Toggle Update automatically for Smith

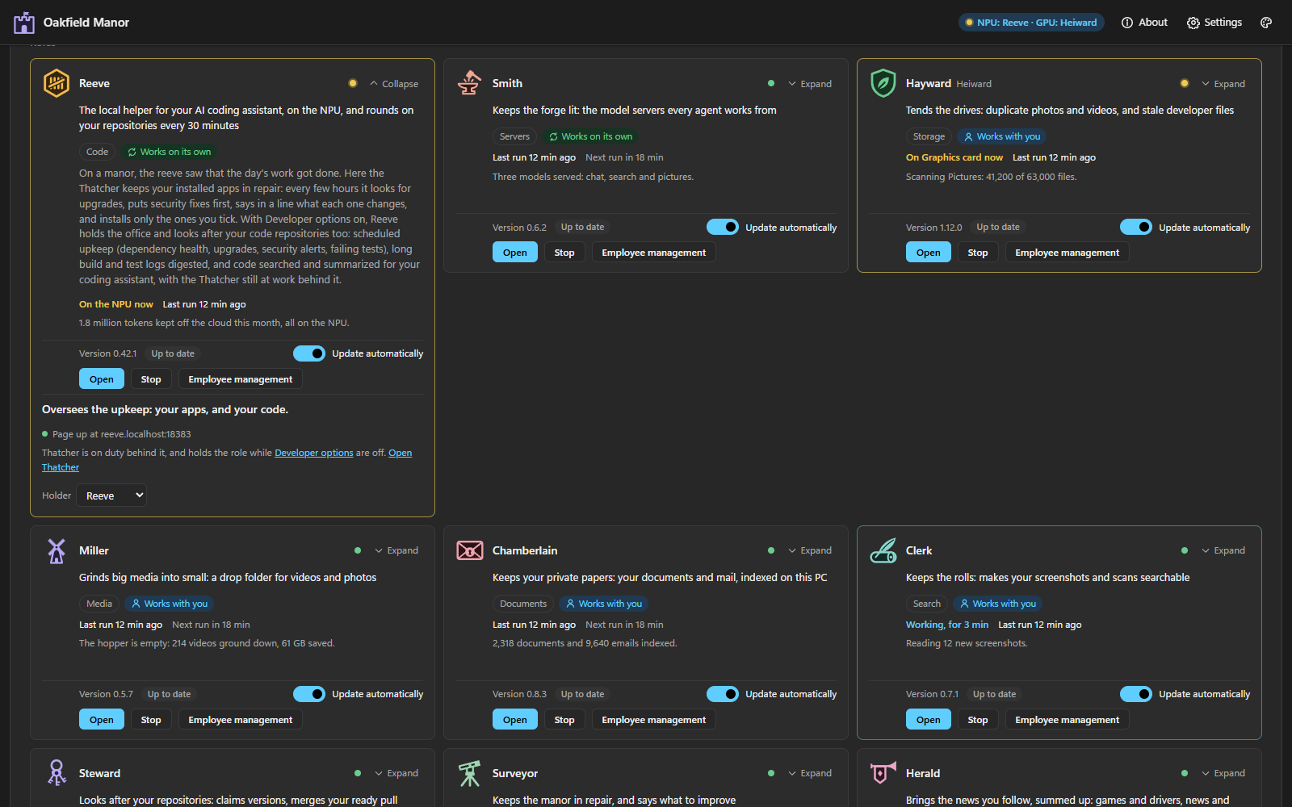click(723, 228)
